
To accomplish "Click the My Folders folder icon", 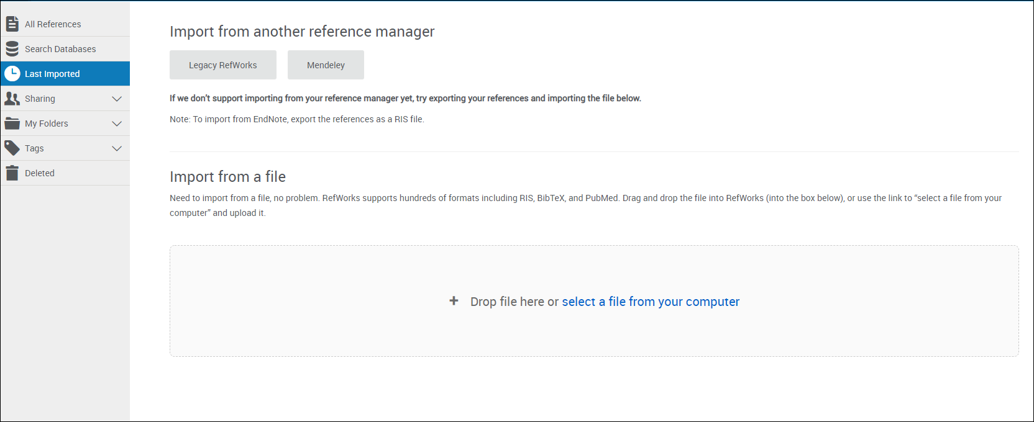I will 12,123.
